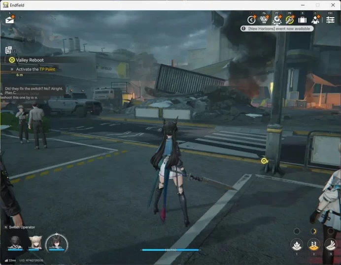Open the F7 events star icon
The width and height of the screenshot is (341, 265).
coord(277,20)
